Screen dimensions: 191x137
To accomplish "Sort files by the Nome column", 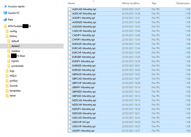I will [71, 3].
